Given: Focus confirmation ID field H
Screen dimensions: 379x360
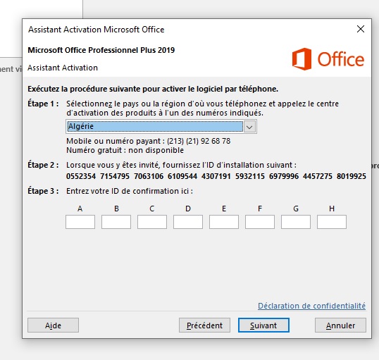Looking at the screenshot, I should pos(332,222).
